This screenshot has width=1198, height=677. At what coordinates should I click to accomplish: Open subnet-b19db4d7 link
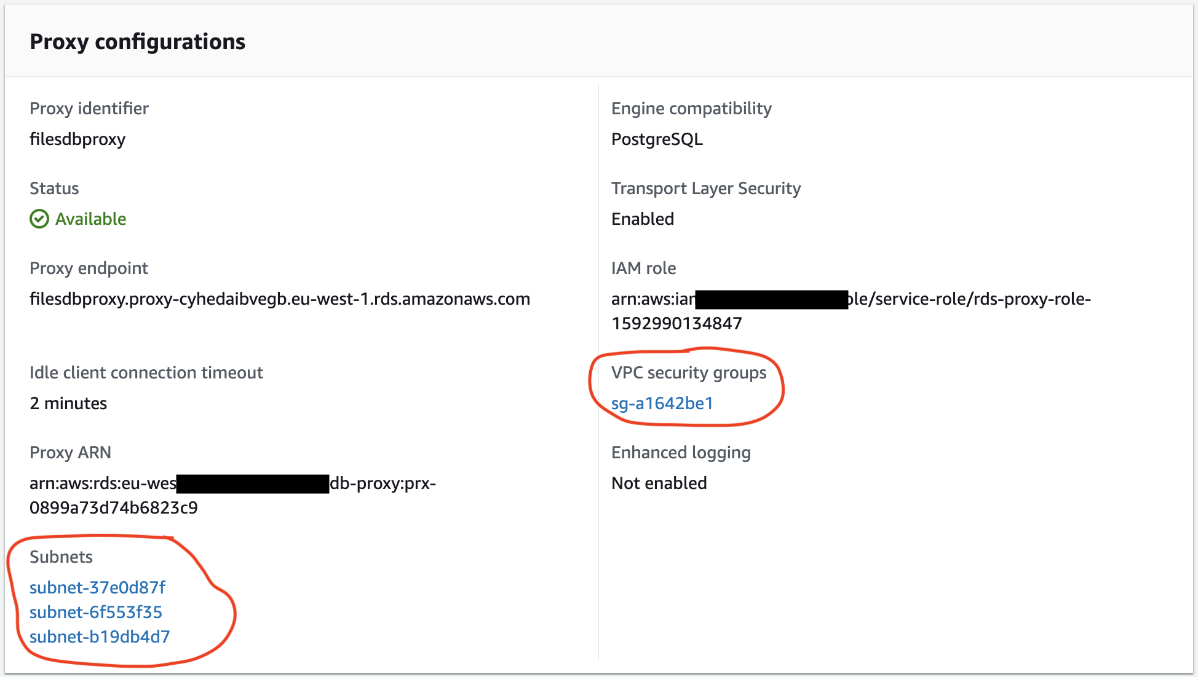coord(100,636)
